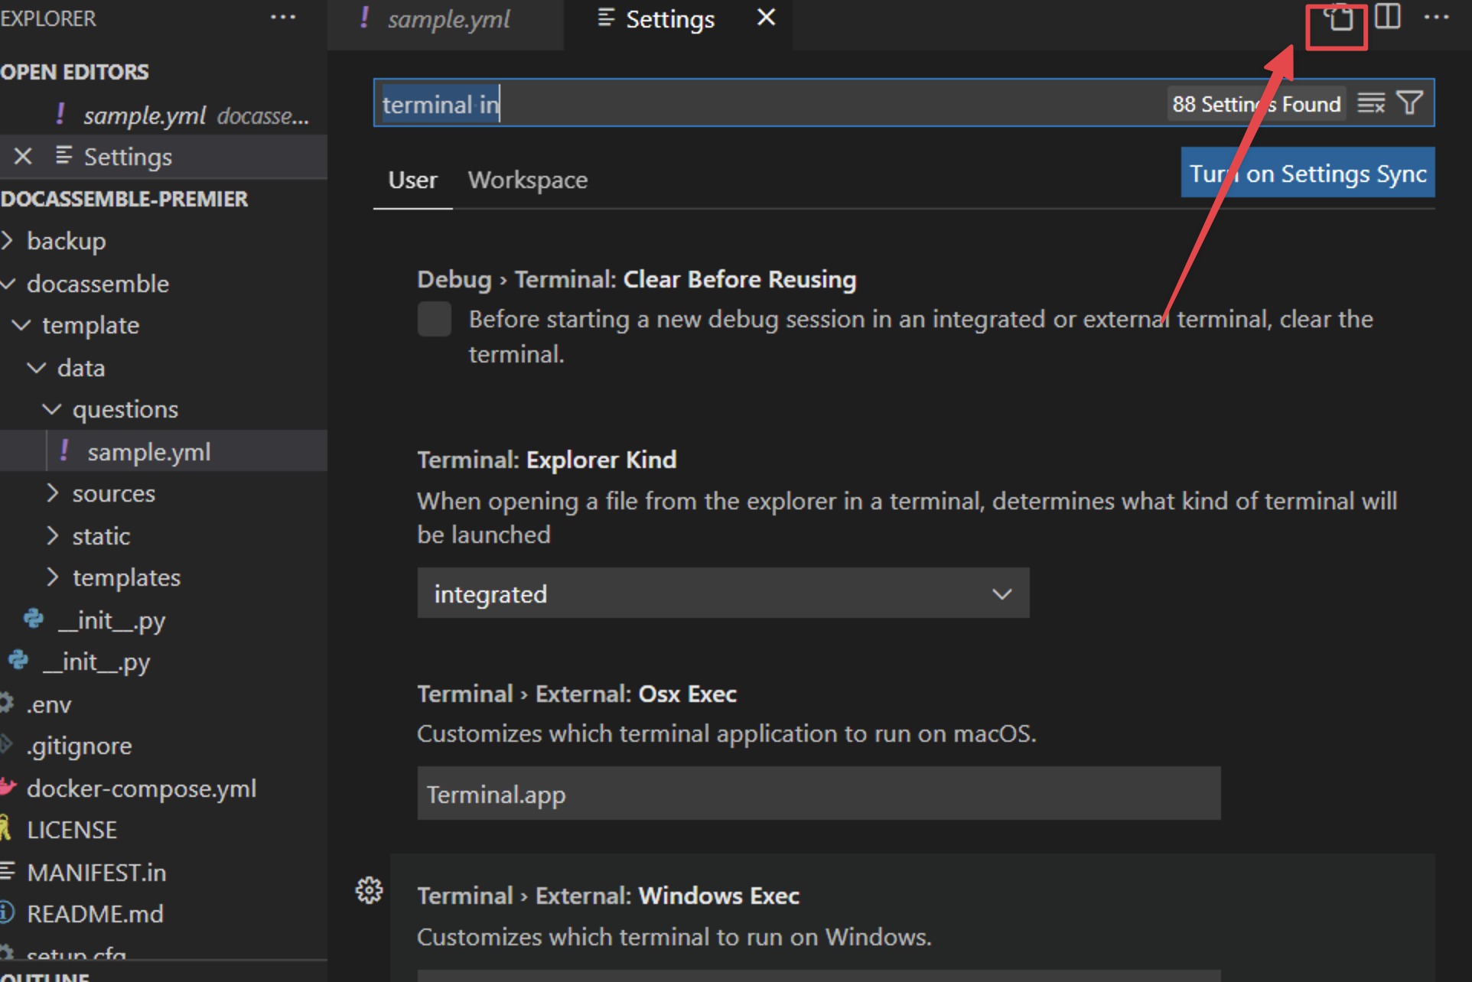Viewport: 1472px width, 982px height.
Task: Open editor More Actions ellipsis menu
Action: pyautogui.click(x=1436, y=18)
